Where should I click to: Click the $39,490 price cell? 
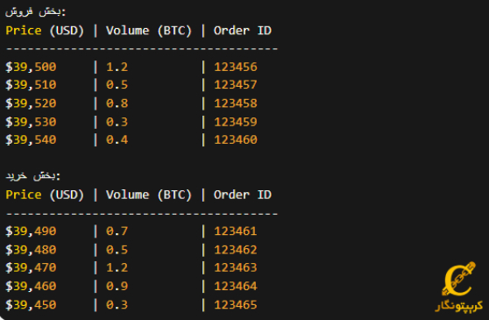pos(31,231)
